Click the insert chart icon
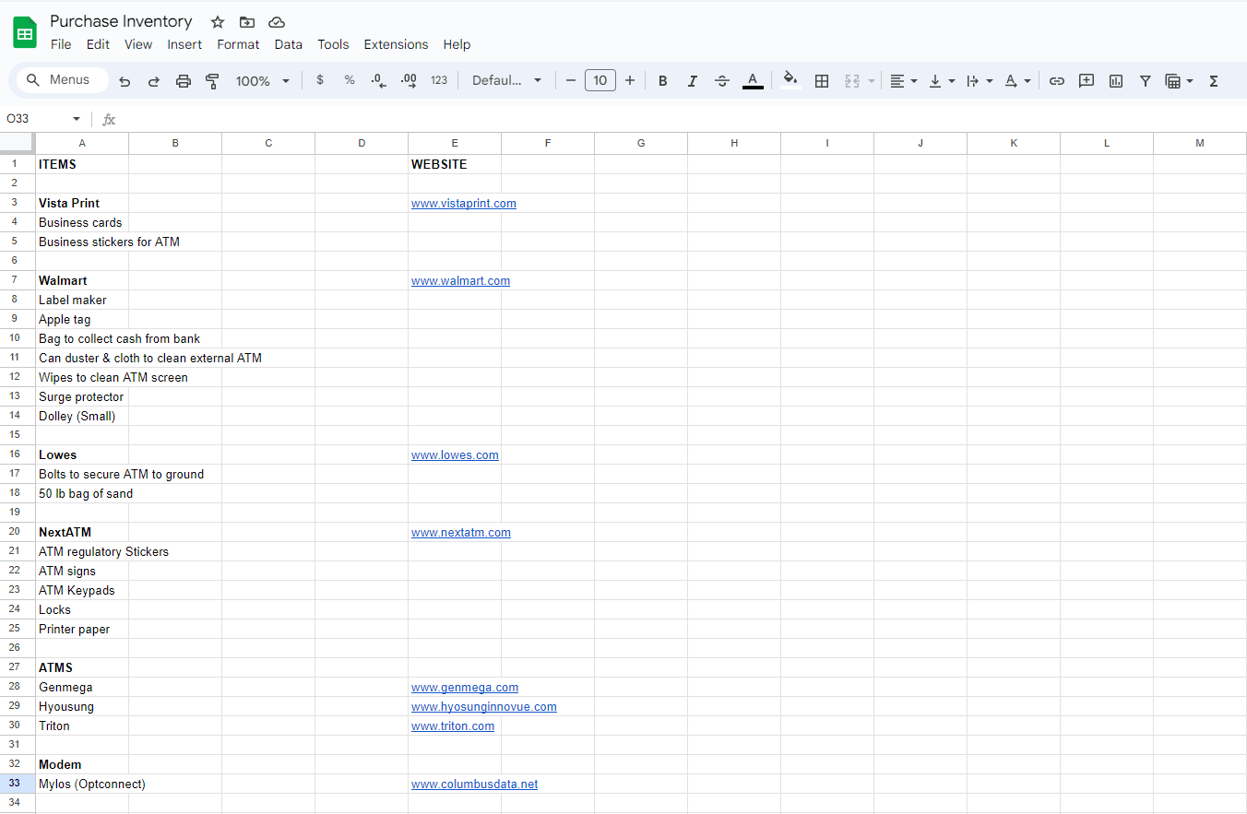 (1116, 81)
